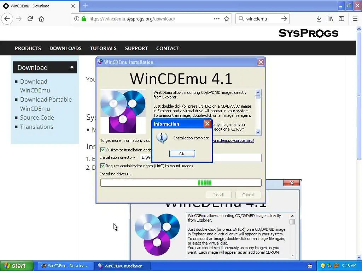Close the WinCDEmu - Download browser tab
The width and height of the screenshot is (362, 271).
(73, 6)
